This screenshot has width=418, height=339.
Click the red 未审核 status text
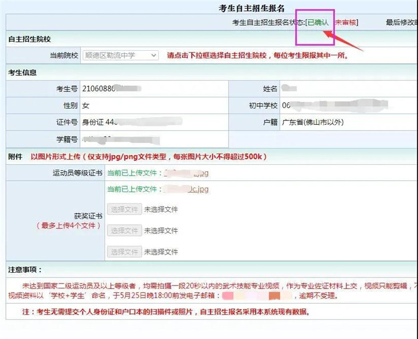click(346, 23)
